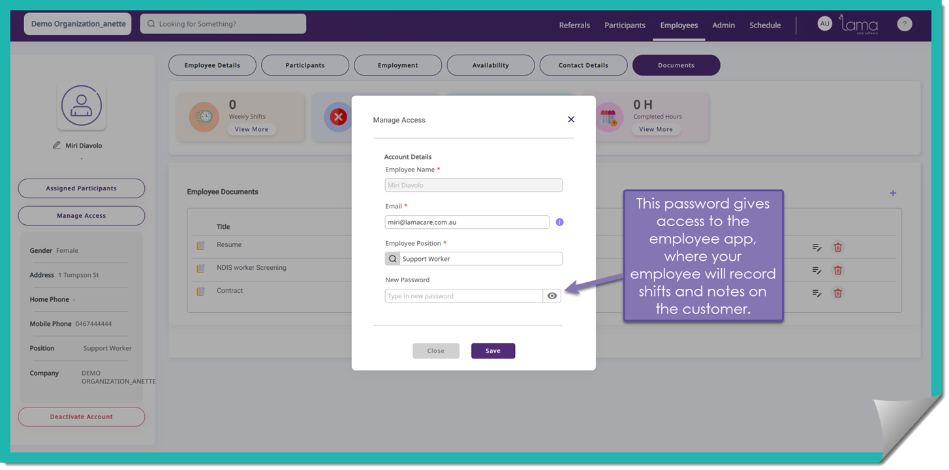Toggle password visibility eye icon
Viewport: 949px width, 470px height.
pyautogui.click(x=552, y=296)
